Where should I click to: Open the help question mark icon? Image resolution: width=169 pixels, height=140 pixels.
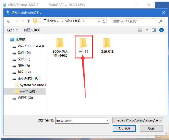161,30
